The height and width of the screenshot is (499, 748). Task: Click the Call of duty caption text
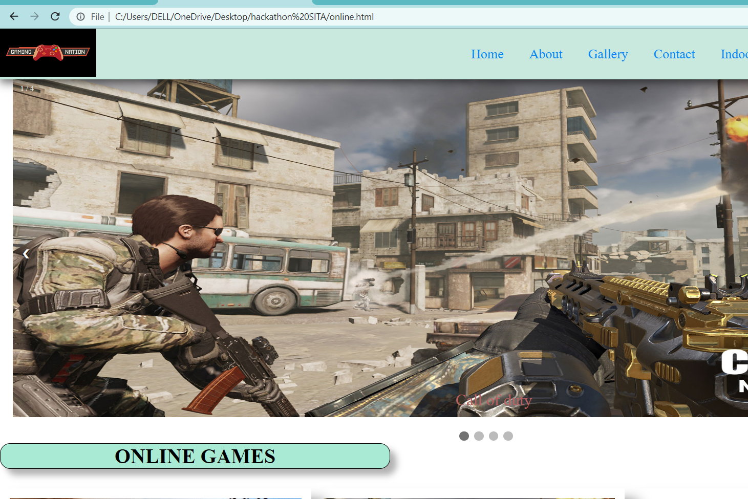(494, 400)
